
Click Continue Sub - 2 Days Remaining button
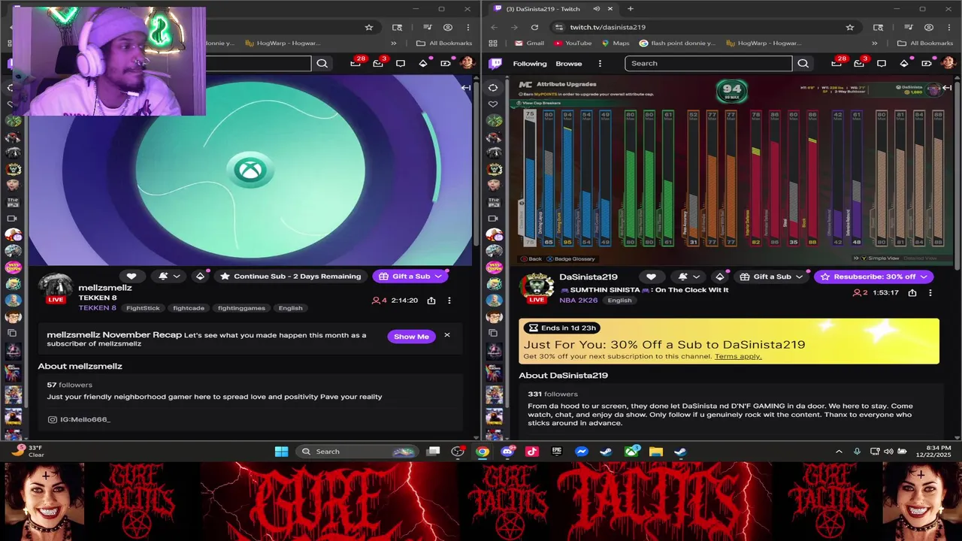coord(290,277)
